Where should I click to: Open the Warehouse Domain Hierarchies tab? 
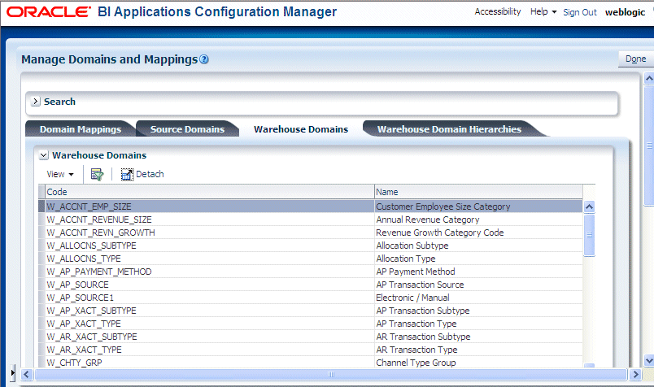pos(449,129)
